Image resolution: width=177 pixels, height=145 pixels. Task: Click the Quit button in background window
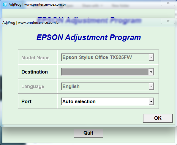pos(88,133)
